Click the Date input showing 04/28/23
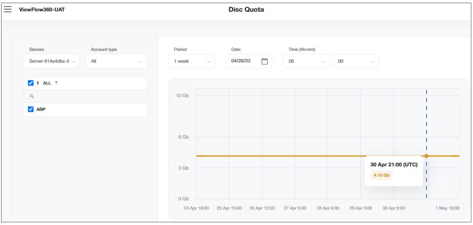473x225 pixels. pyautogui.click(x=243, y=62)
